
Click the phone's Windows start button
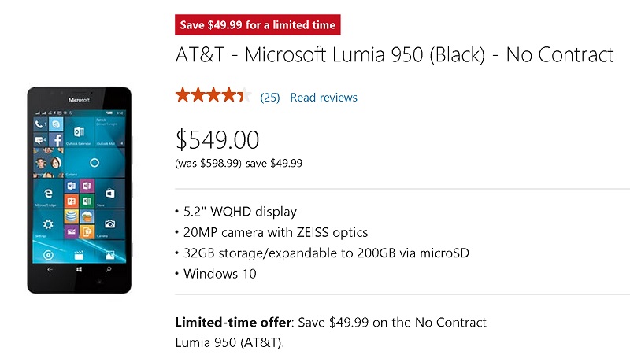click(80, 270)
